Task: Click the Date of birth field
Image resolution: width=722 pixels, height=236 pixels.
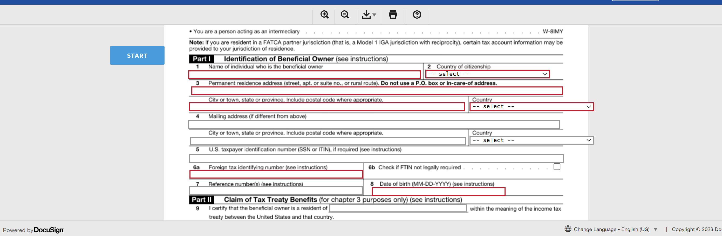Action: coord(438,191)
